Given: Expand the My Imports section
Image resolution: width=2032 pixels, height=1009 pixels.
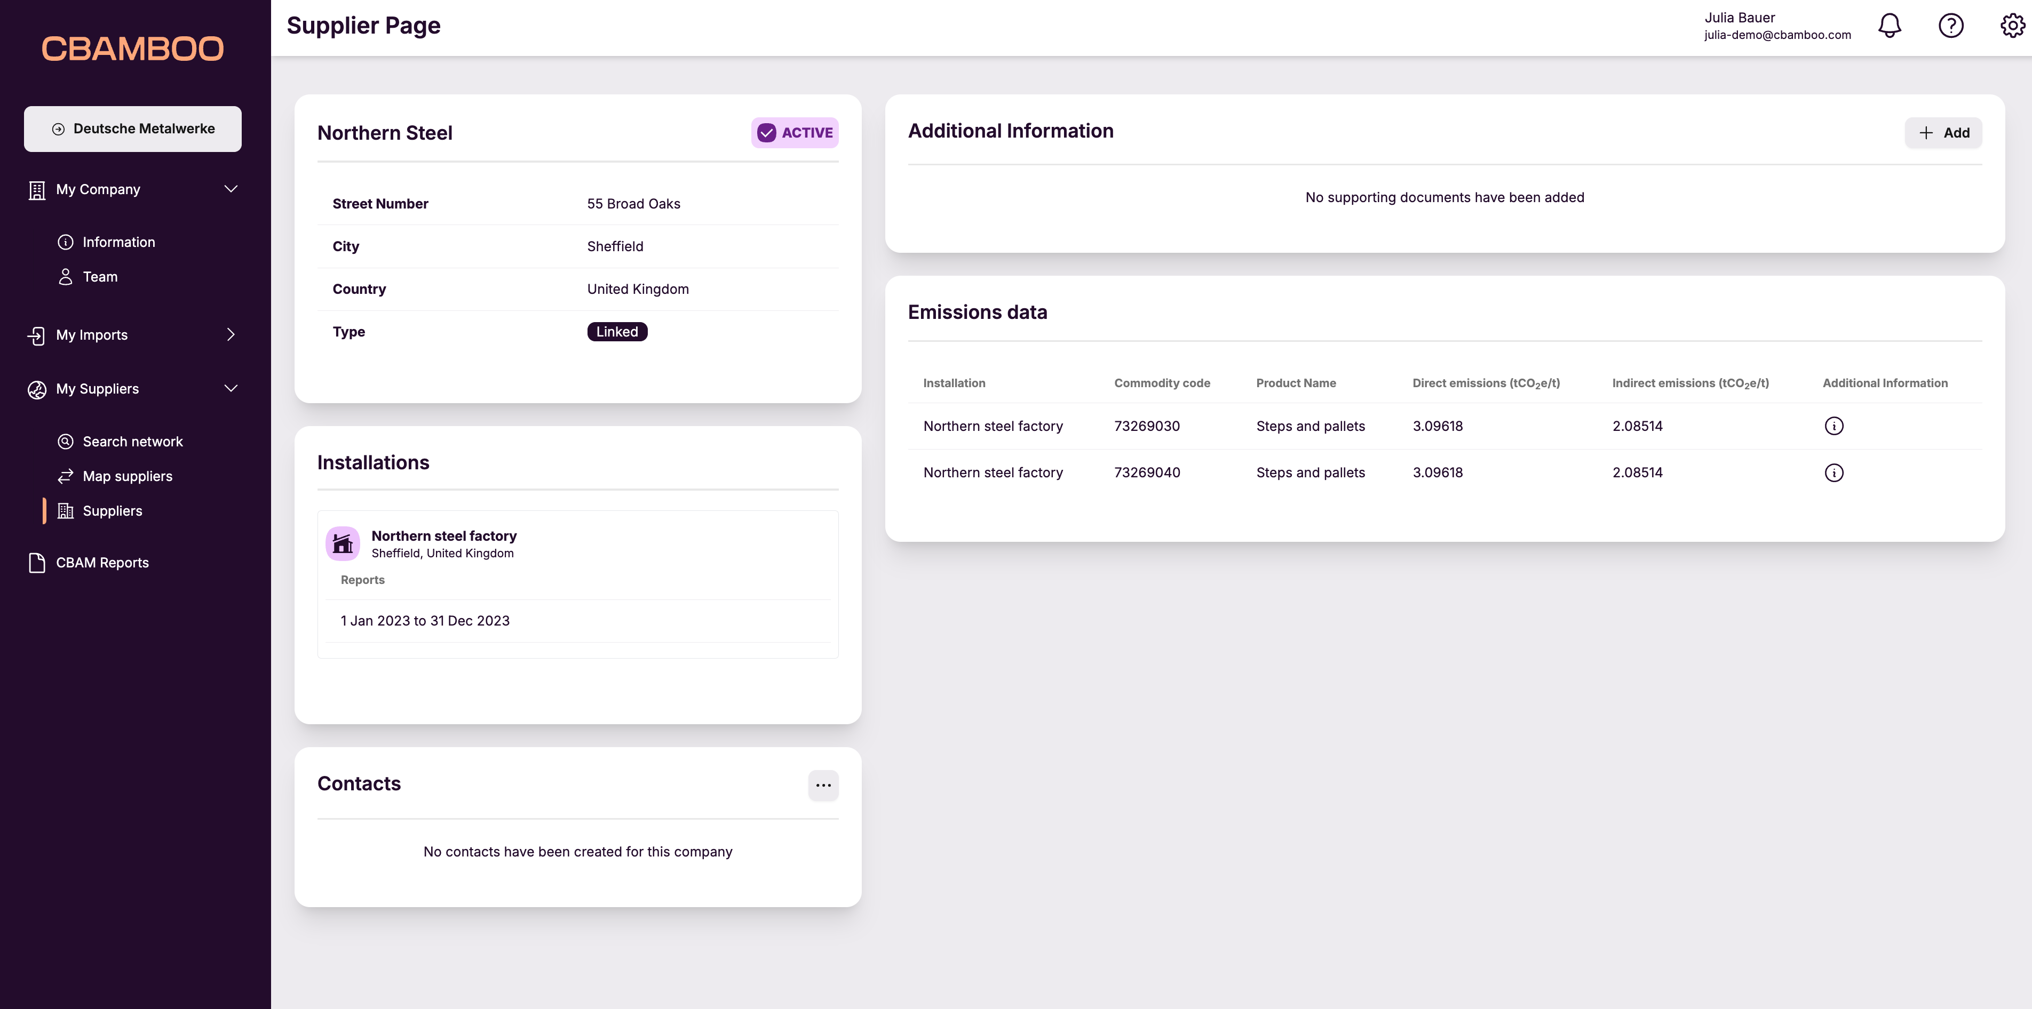Looking at the screenshot, I should (231, 335).
